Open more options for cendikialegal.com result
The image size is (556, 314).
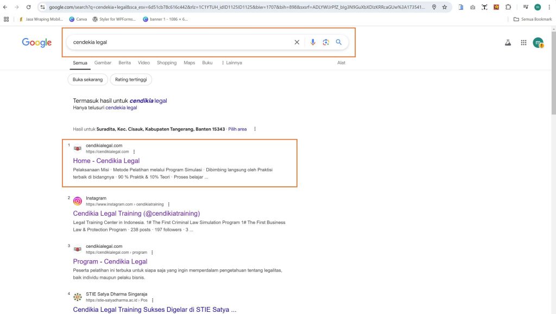pyautogui.click(x=134, y=152)
